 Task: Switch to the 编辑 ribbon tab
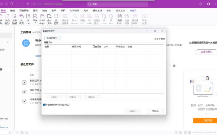[12, 10]
